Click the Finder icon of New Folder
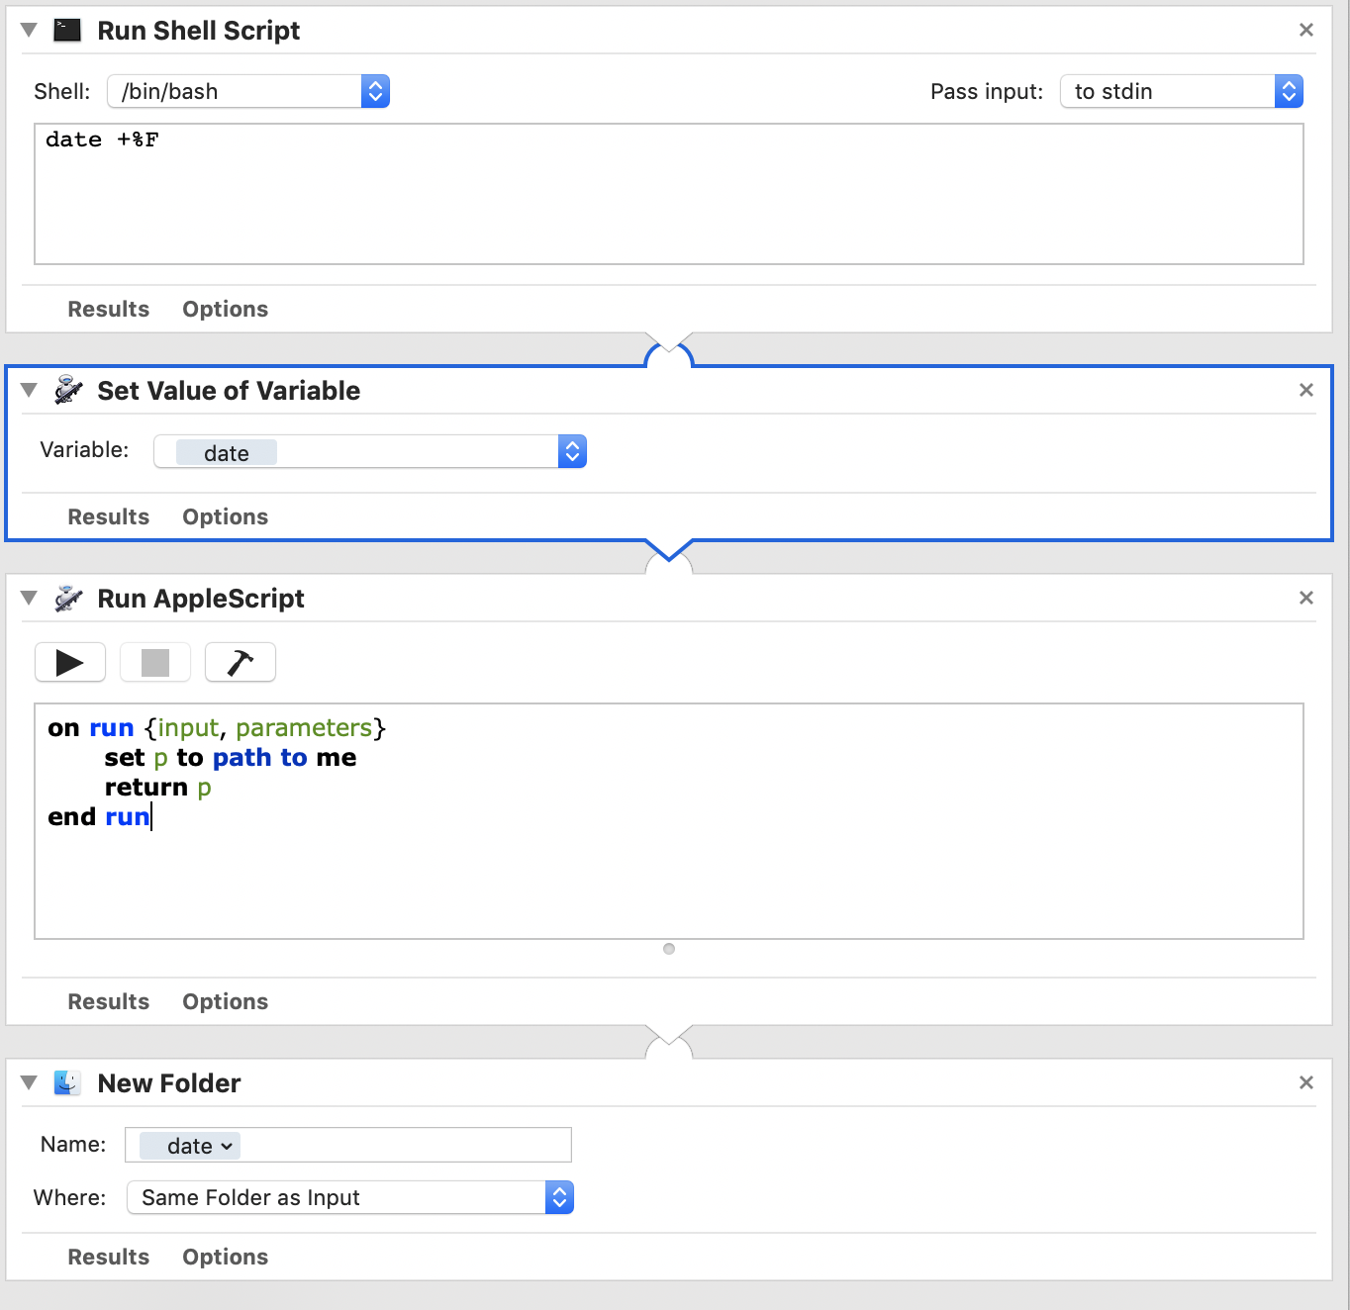The height and width of the screenshot is (1310, 1350). 67,1082
